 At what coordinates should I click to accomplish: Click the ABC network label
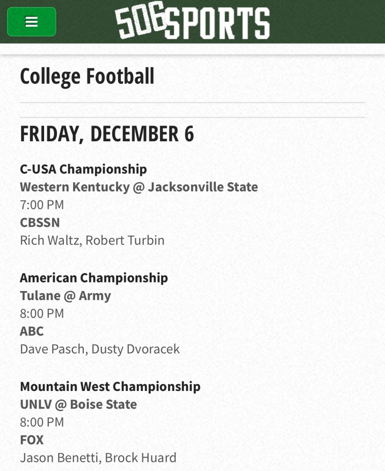coord(32,331)
